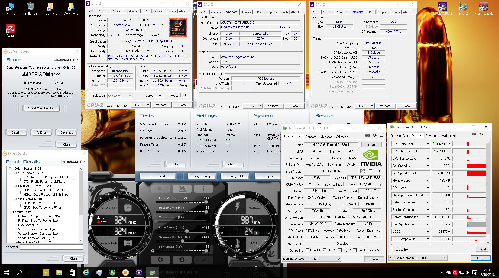This screenshot has width=499, height=278.
Task: Switch to Advanced tab in GPU-Z Graphics Card window
Action: (x=326, y=137)
